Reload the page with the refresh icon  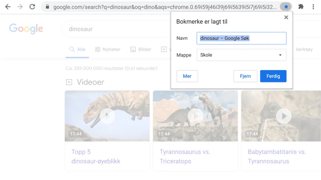pyautogui.click(x=32, y=7)
